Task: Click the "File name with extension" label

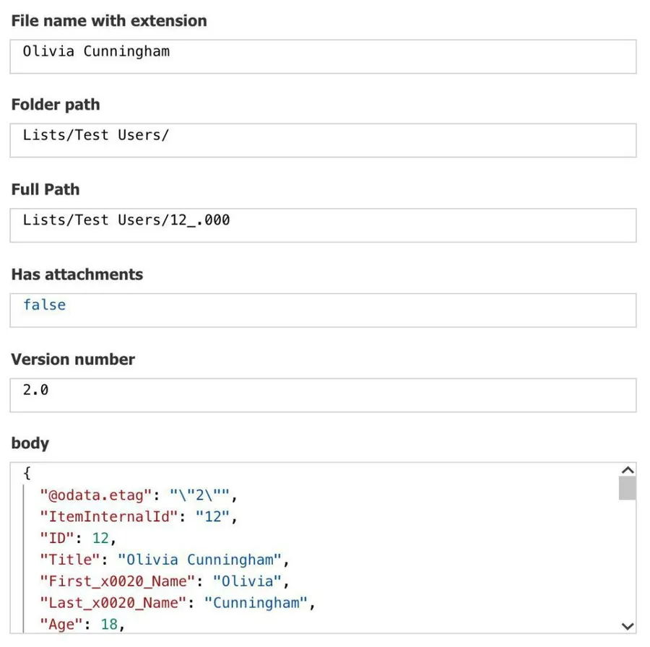Action: pyautogui.click(x=109, y=21)
